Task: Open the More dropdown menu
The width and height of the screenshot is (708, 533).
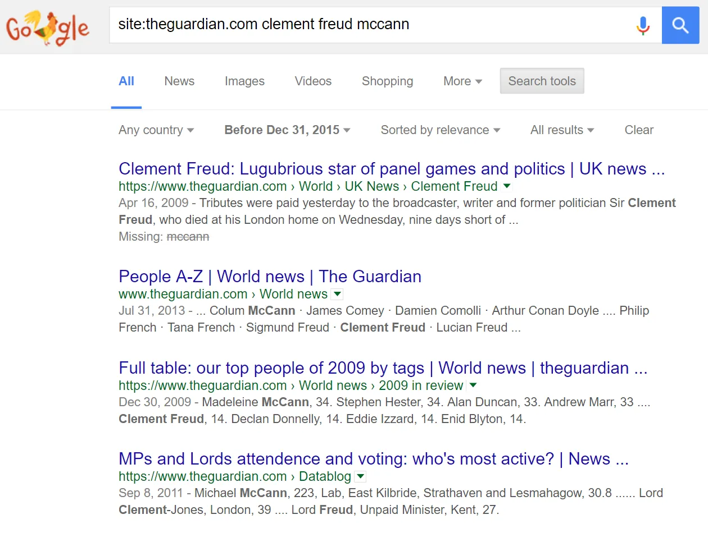Action: pyautogui.click(x=462, y=81)
